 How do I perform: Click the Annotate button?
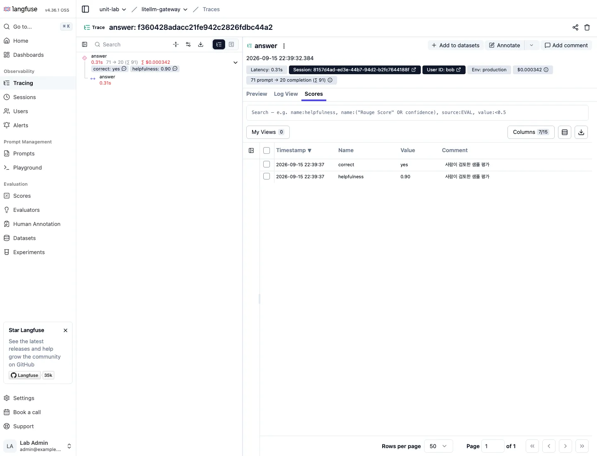(x=505, y=45)
